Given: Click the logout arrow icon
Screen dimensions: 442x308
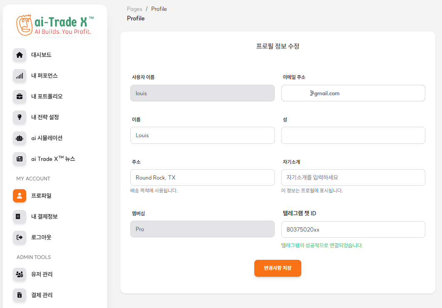Looking at the screenshot, I should point(19,237).
